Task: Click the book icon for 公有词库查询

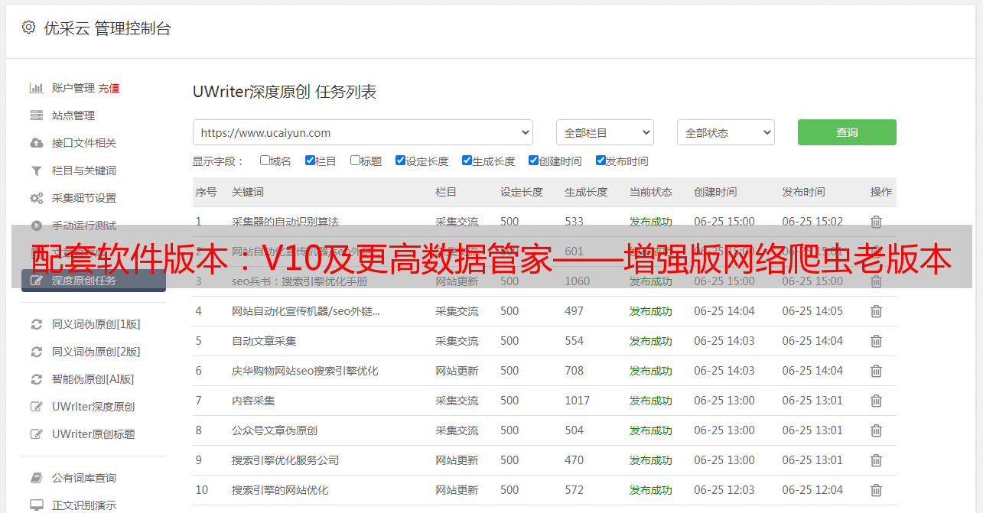Action: [36, 478]
